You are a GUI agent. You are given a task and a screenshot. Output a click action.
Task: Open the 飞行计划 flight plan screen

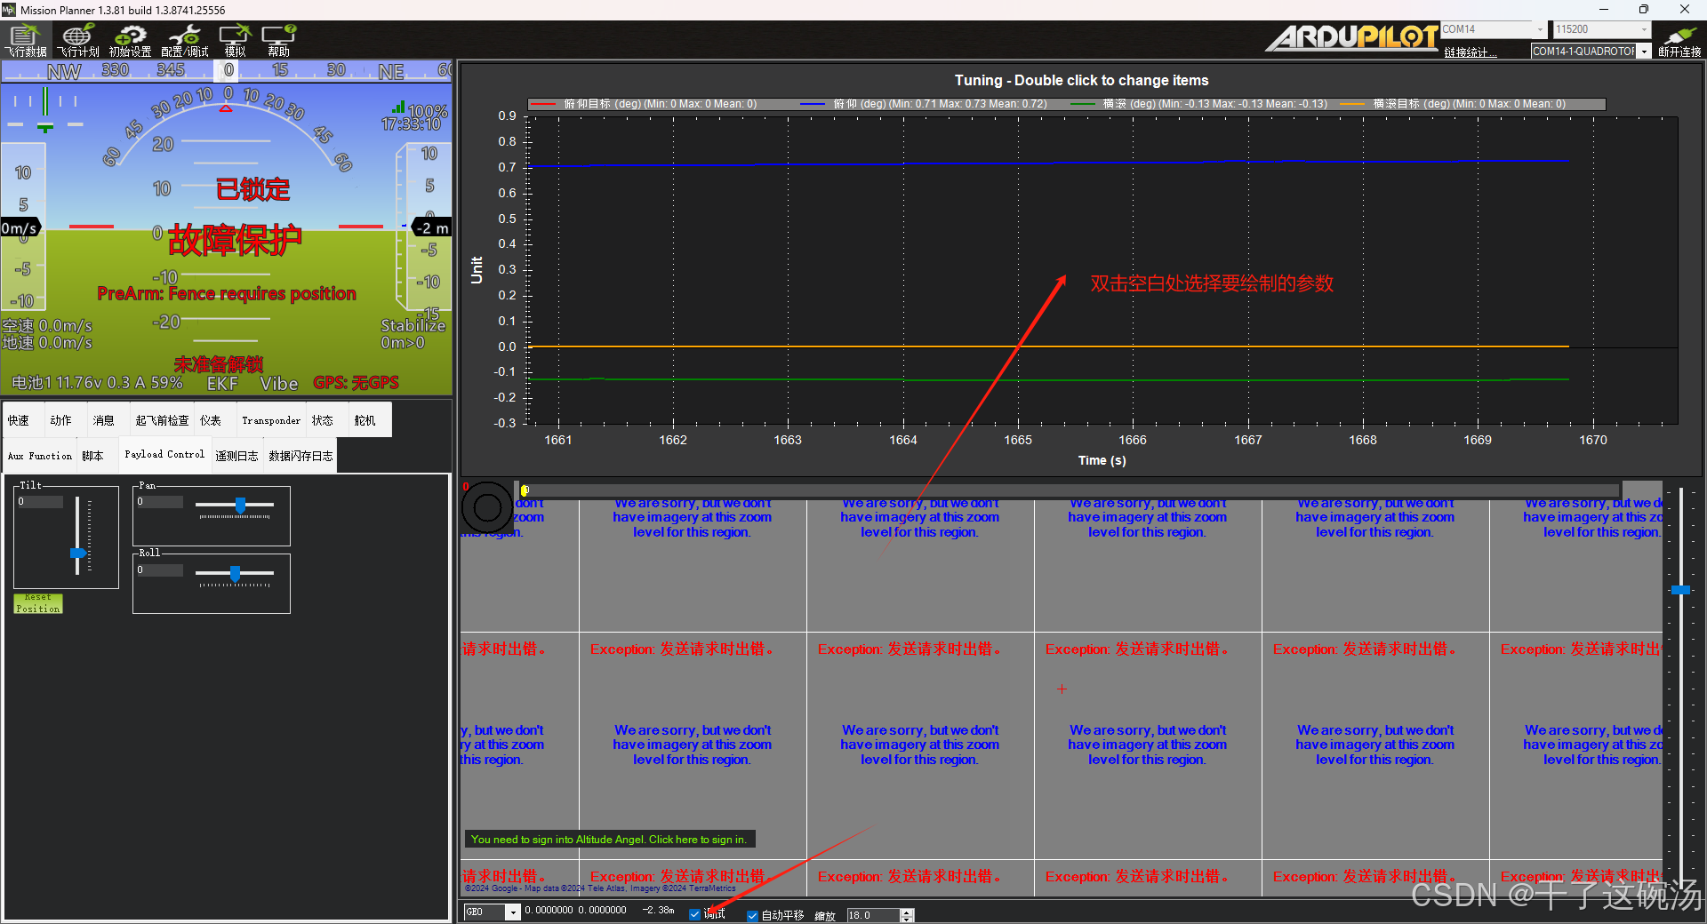78,41
